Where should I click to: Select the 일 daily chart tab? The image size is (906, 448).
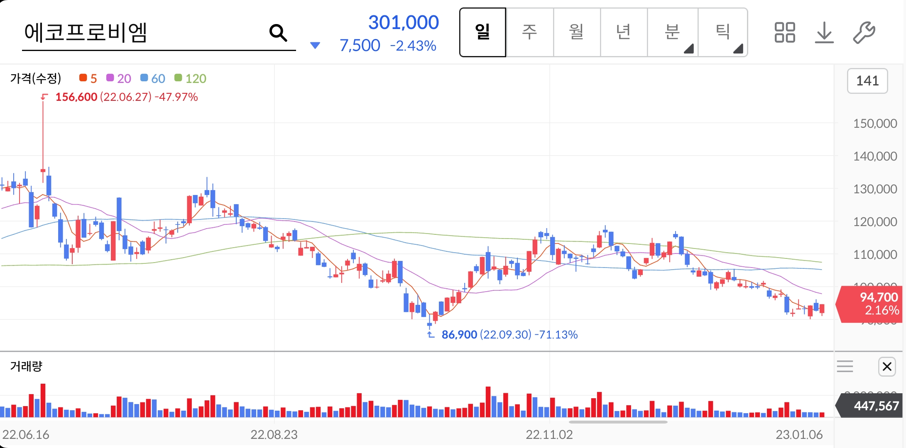coord(482,32)
